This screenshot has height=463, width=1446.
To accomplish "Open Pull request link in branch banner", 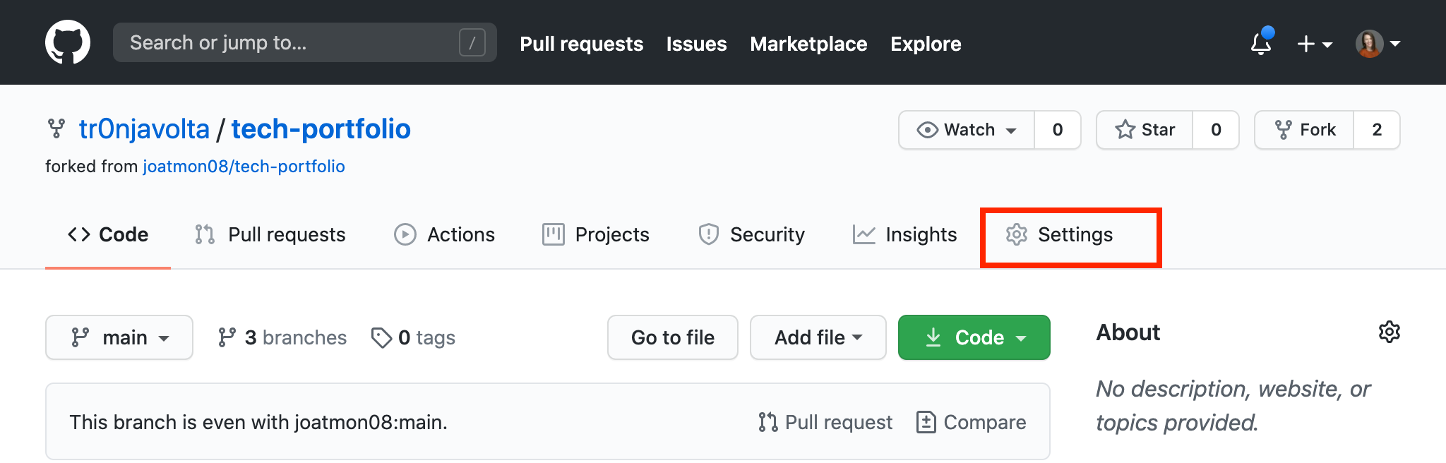I will pos(825,422).
